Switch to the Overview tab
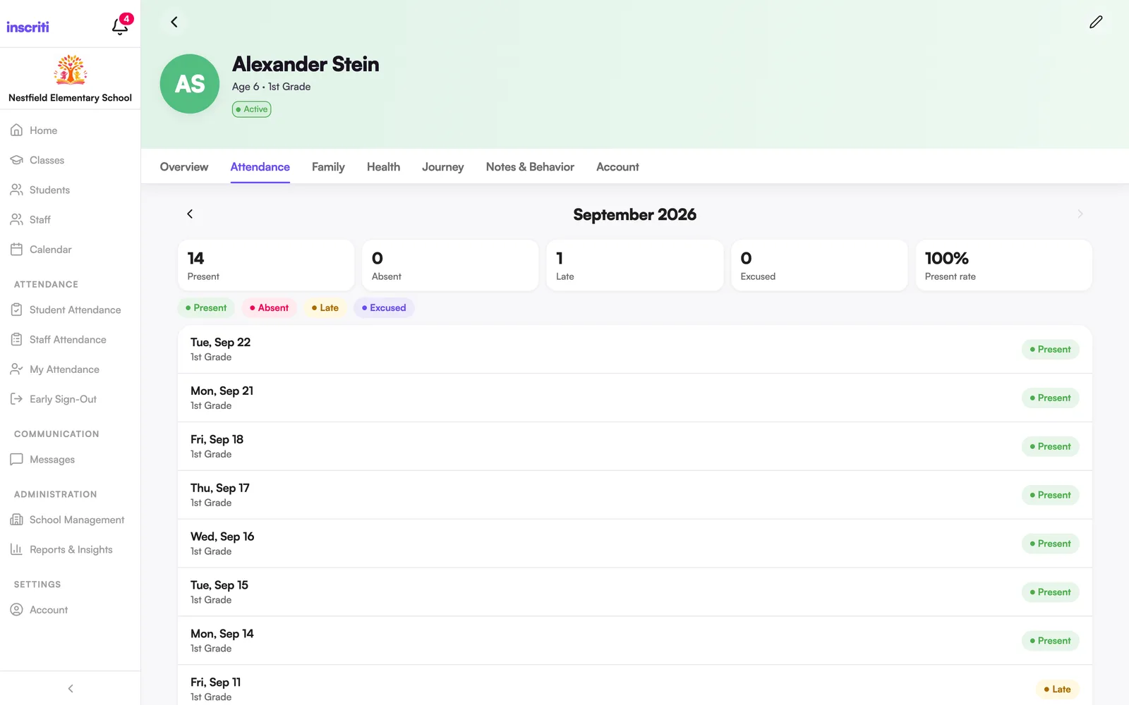Viewport: 1129px width, 705px height. point(184,167)
